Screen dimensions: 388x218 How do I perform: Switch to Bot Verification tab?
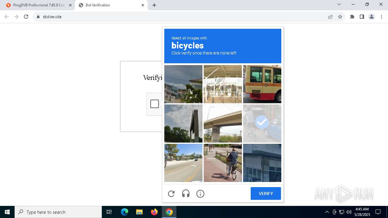click(x=111, y=5)
